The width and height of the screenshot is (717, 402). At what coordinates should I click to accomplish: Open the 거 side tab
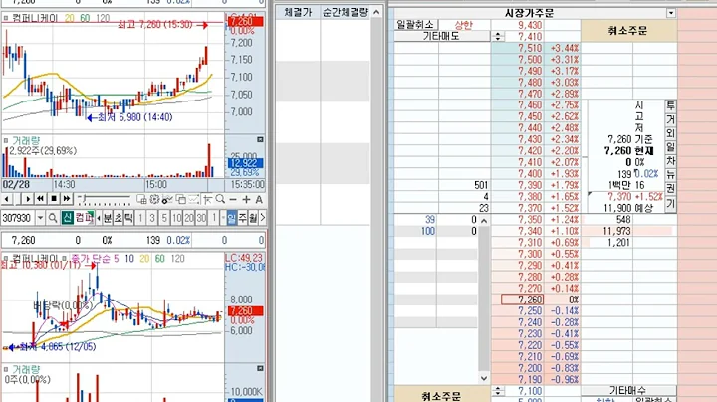(670, 119)
